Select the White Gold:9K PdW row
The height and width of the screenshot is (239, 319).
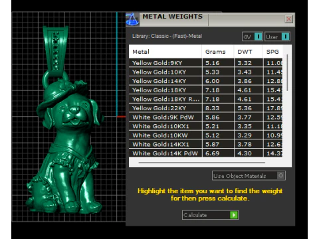(205, 117)
